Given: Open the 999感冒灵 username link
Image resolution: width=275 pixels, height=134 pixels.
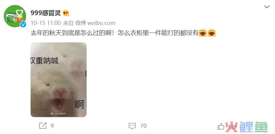Looking at the screenshot, I should pyautogui.click(x=46, y=13).
